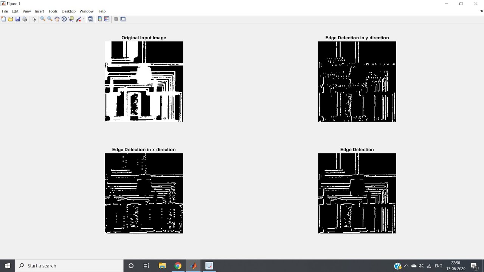Screen dimensions: 484x272
Task: Open the volume speaker control
Action: tap(421, 266)
